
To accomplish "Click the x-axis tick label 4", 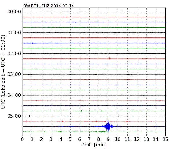I will pos(61,139).
